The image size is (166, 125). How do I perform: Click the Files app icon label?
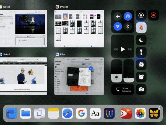click(x=63, y=54)
